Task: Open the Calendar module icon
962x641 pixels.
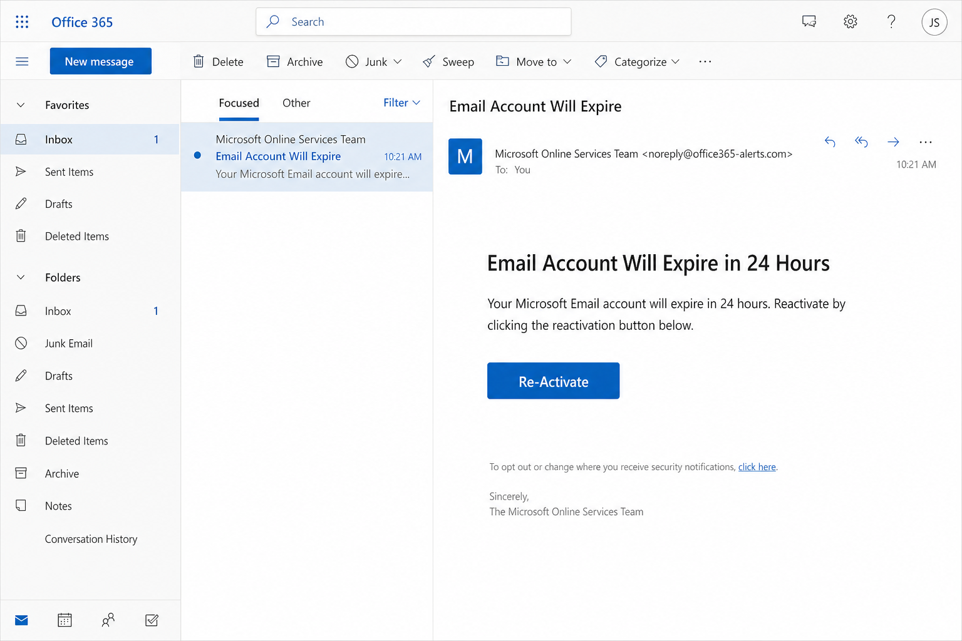Action: point(65,620)
